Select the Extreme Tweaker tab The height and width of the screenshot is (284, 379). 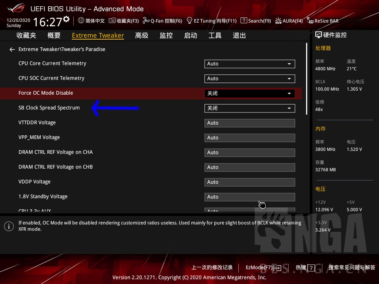tap(98, 35)
